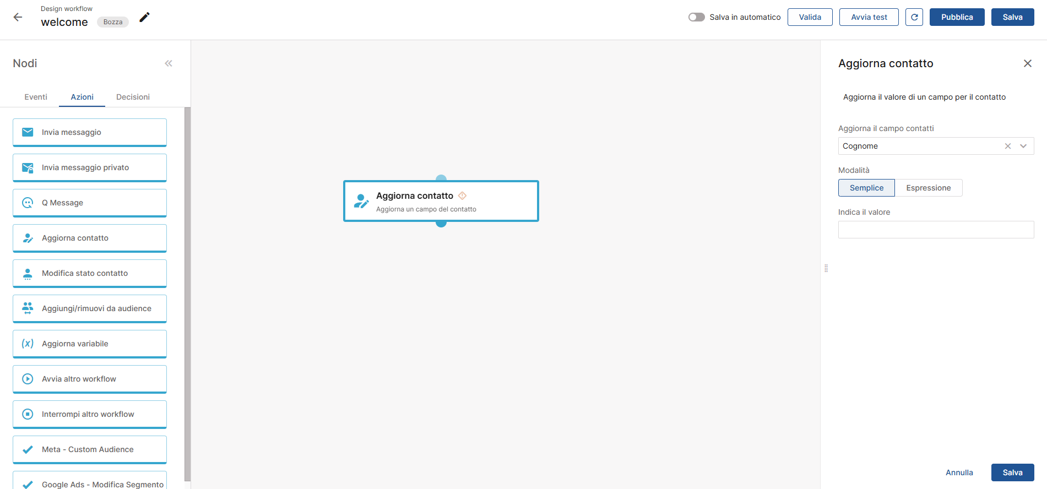1047x489 pixels.
Task: Click the Indica il valore input field
Action: pos(936,230)
